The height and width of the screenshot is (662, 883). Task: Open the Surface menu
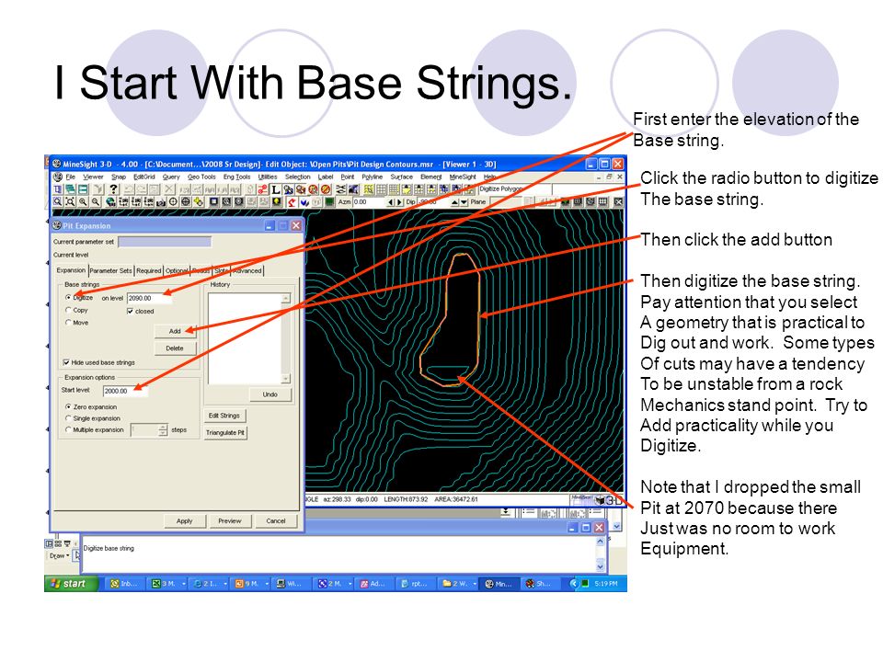pos(402,177)
